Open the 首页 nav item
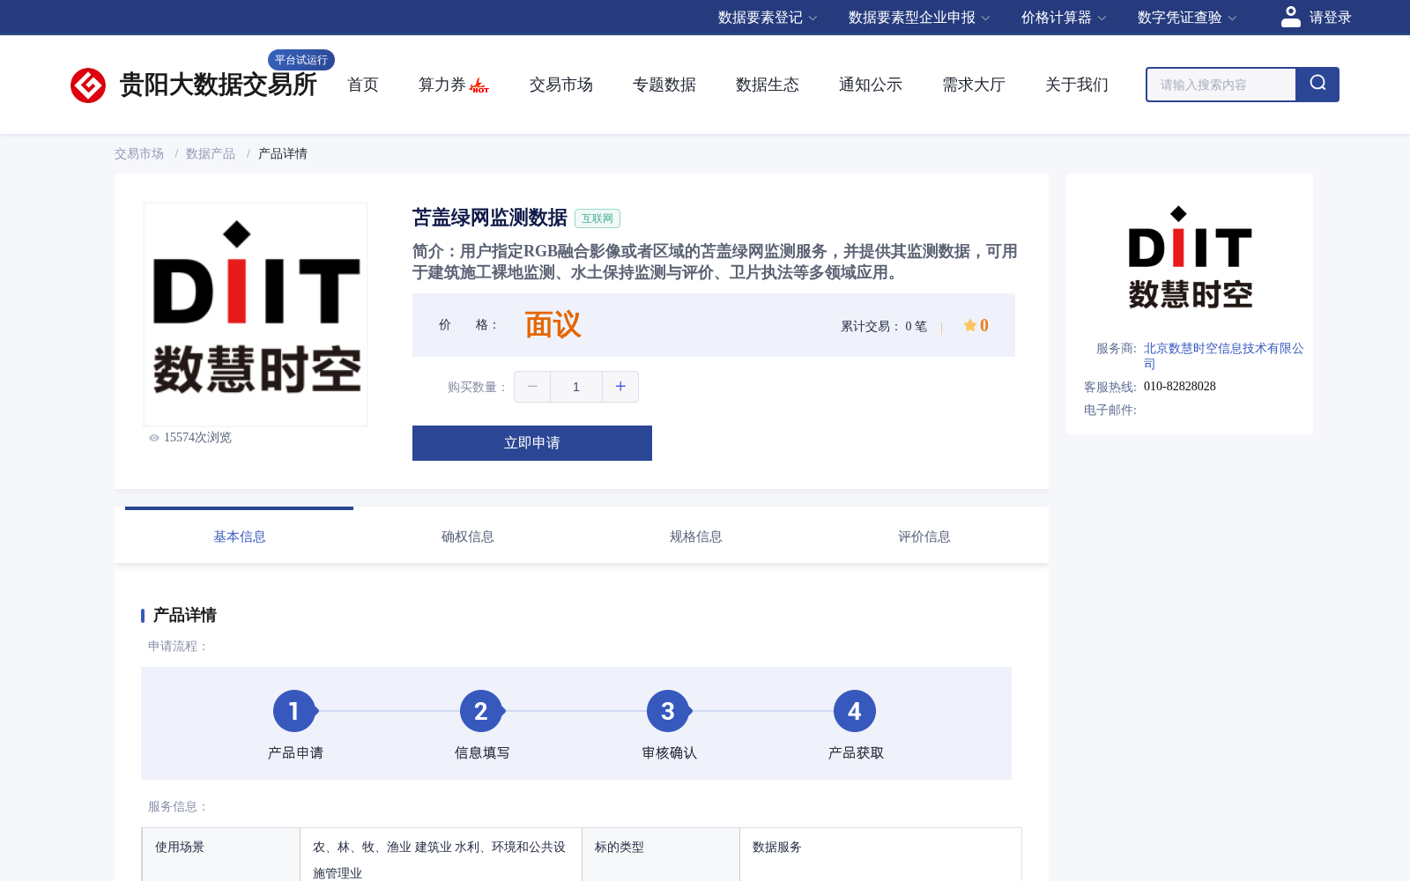The width and height of the screenshot is (1410, 881). pos(363,85)
